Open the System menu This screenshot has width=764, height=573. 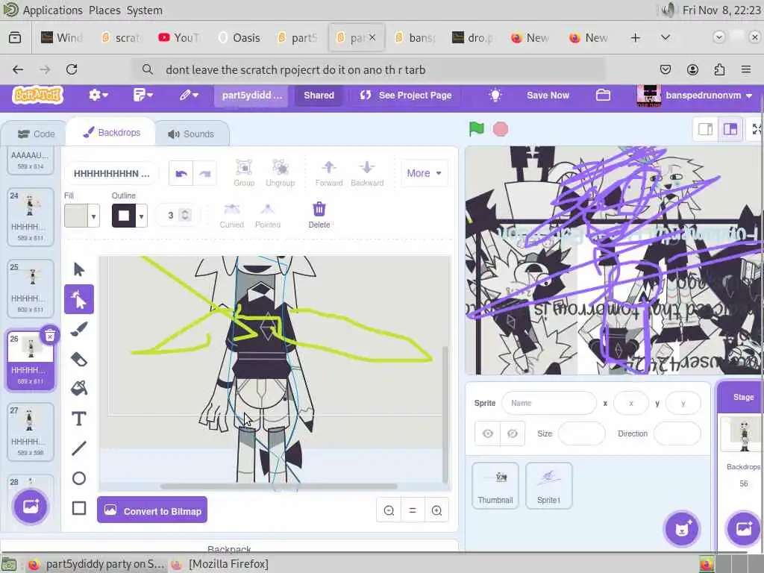point(144,10)
